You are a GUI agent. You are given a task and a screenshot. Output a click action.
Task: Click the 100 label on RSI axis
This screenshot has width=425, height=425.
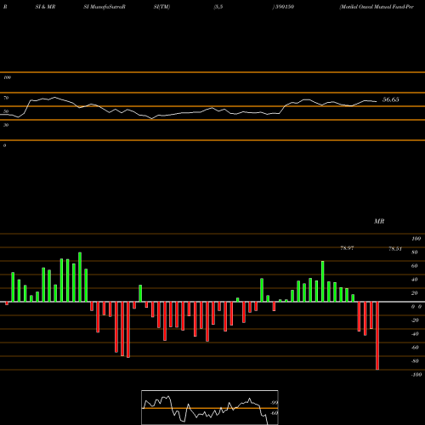tap(7, 77)
